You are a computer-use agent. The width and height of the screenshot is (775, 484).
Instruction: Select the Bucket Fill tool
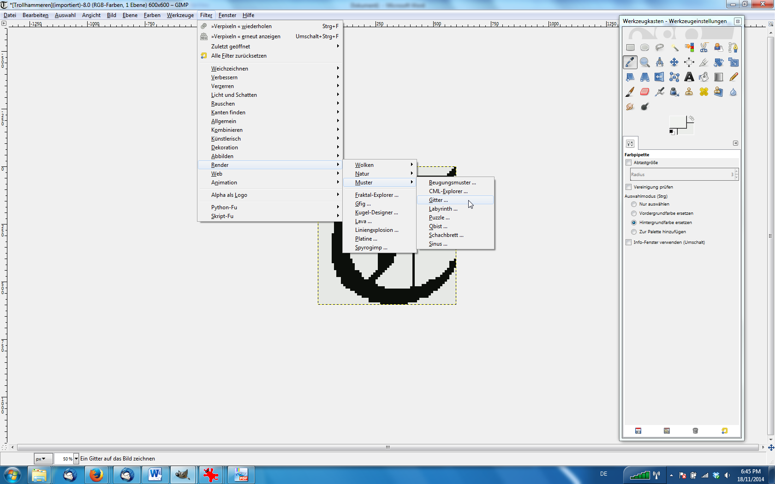click(x=704, y=77)
